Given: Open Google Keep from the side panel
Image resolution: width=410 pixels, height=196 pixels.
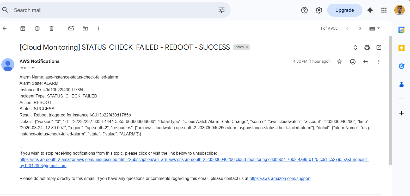Looking at the screenshot, I should pos(401,48).
